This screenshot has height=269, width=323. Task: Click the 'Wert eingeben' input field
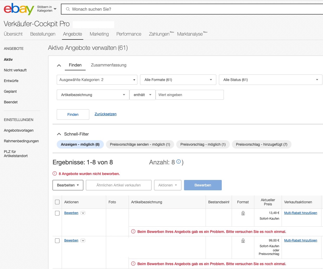point(189,95)
